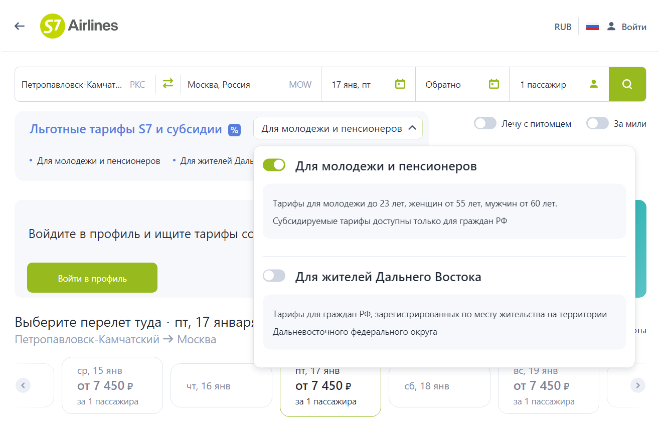
Task: Open the S7 Airlines logo home link
Action: coord(79,26)
